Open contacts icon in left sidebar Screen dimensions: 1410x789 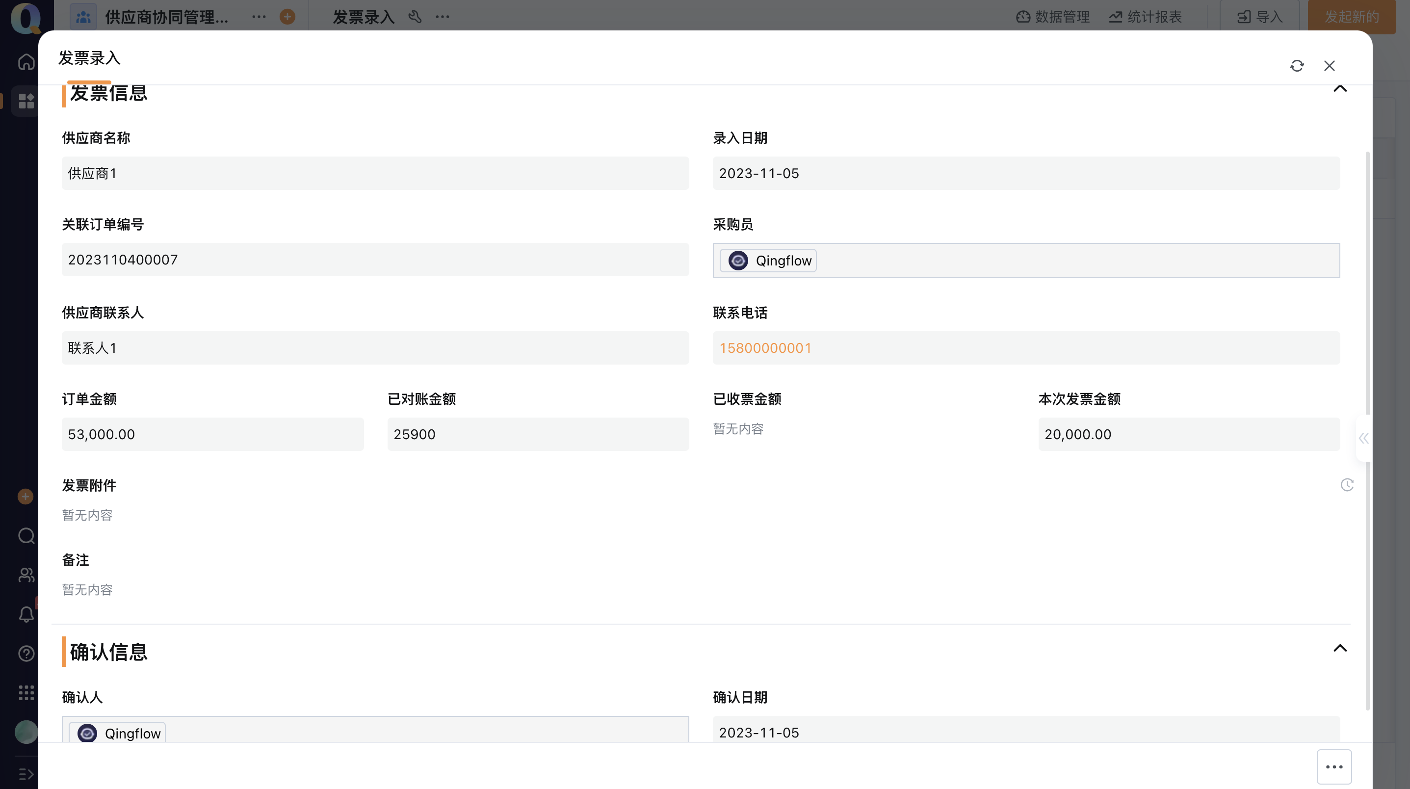click(x=26, y=575)
